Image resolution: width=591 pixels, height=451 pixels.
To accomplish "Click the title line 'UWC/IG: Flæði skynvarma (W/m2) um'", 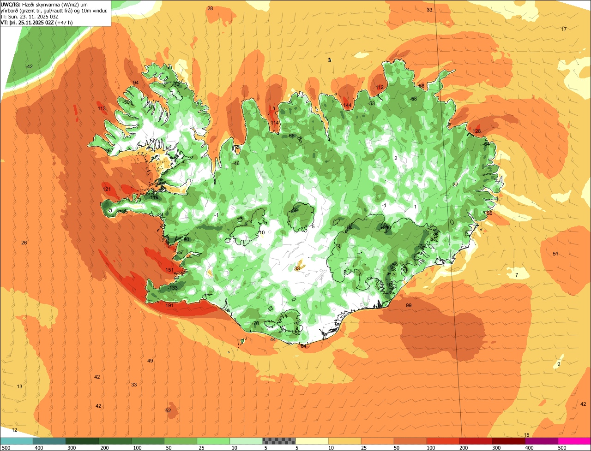I will [x=45, y=4].
